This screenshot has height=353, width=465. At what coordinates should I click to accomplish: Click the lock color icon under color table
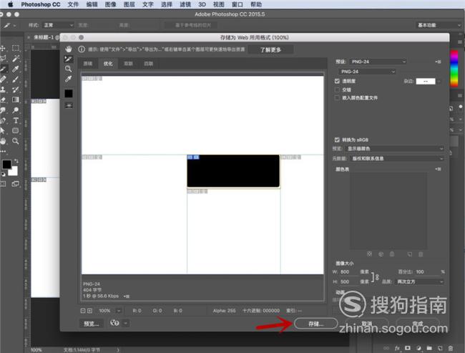click(x=392, y=254)
